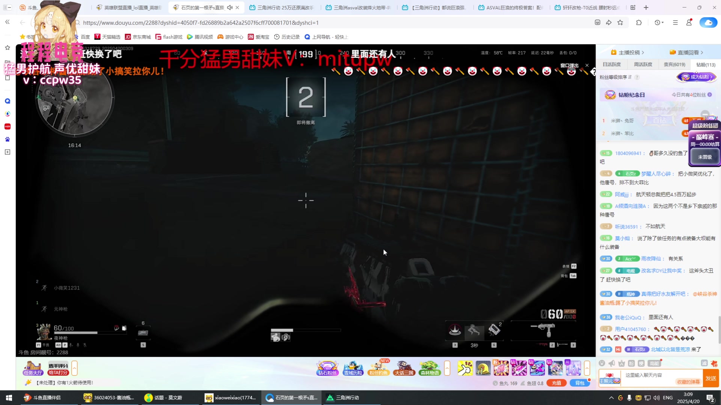The width and height of the screenshot is (721, 405).
Task: Click the chat panel scrollbar
Action: tap(719, 330)
